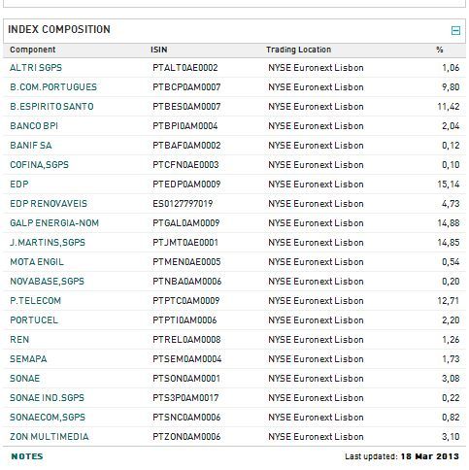Click the 14,85 weight of J.MARTINS,SGPS

(x=449, y=243)
